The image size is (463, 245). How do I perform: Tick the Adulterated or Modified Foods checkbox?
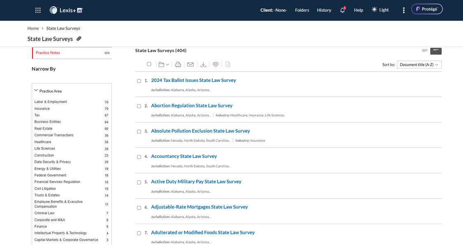[139, 233]
